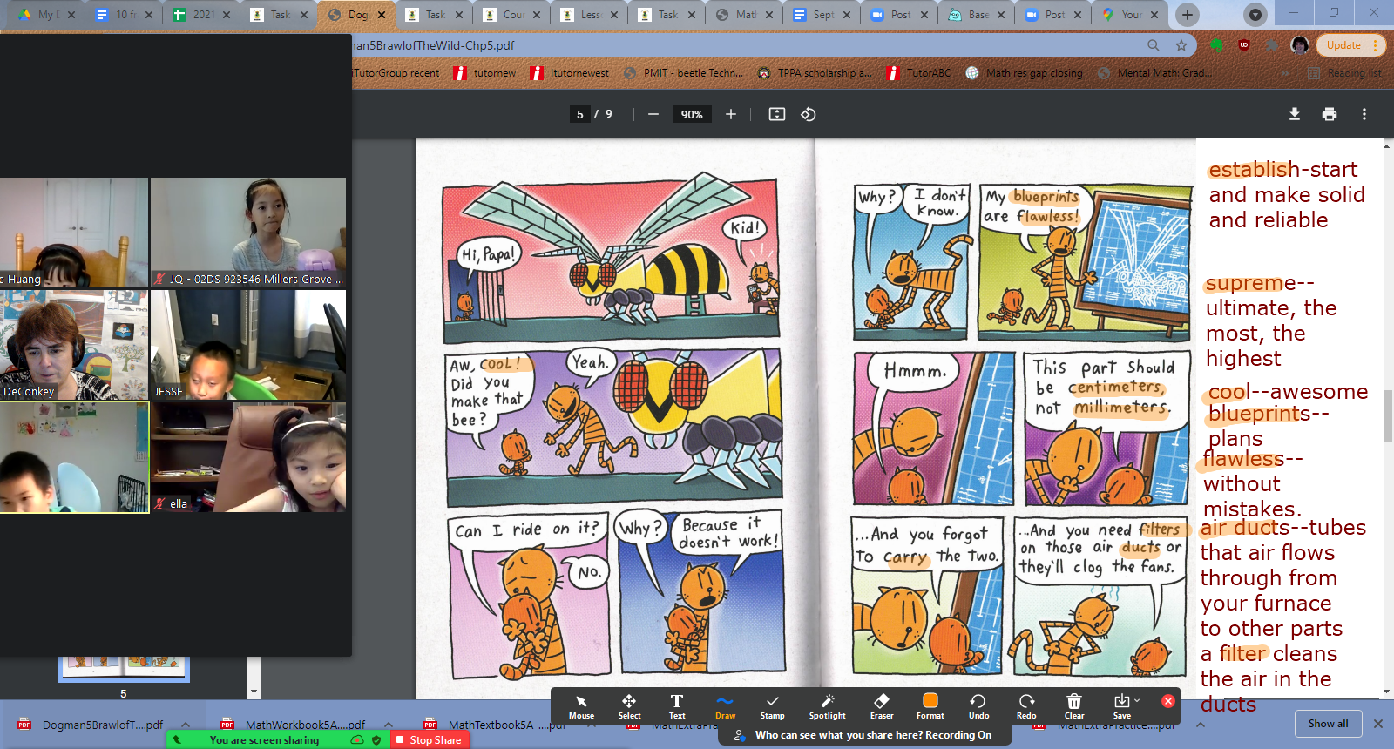Open the Extensions puzzle menu
Viewport: 1394px width, 749px height.
point(1273,45)
